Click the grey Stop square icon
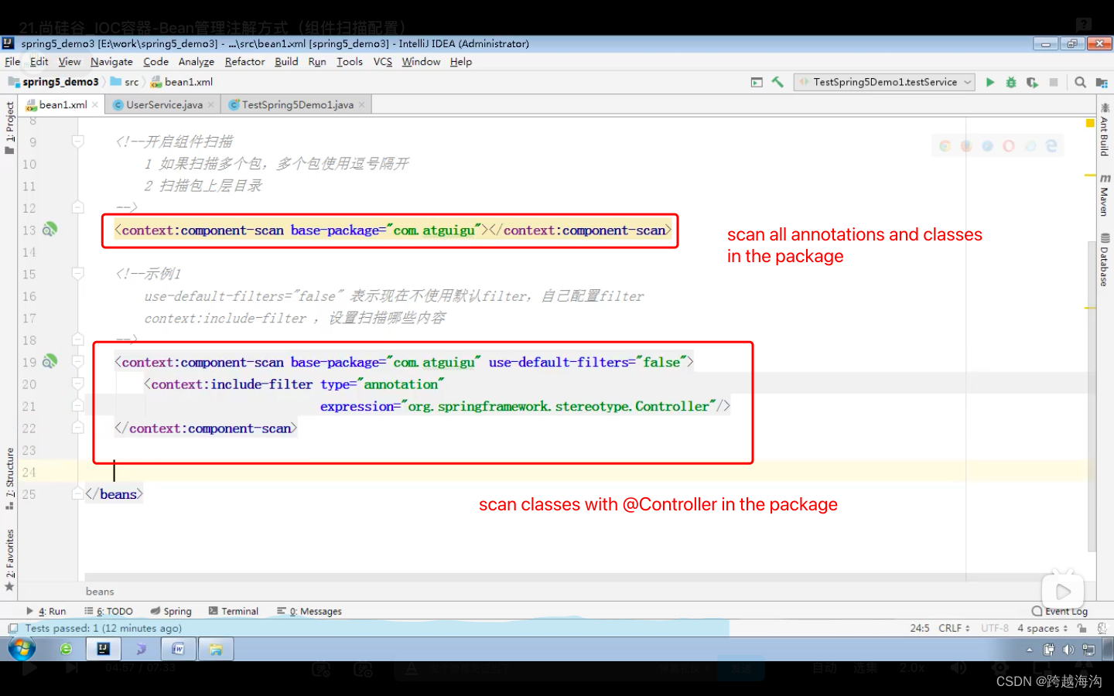 click(x=1054, y=82)
